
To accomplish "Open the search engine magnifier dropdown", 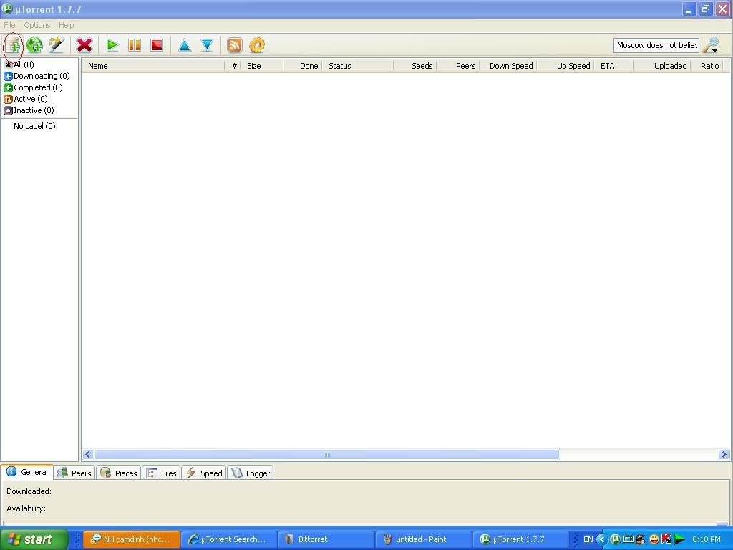I will coord(710,45).
